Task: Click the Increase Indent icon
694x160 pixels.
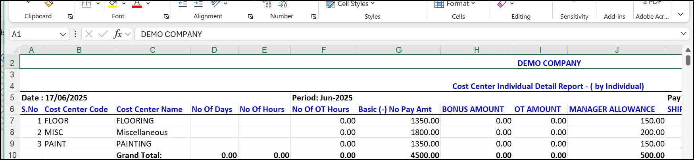Action: (x=198, y=4)
